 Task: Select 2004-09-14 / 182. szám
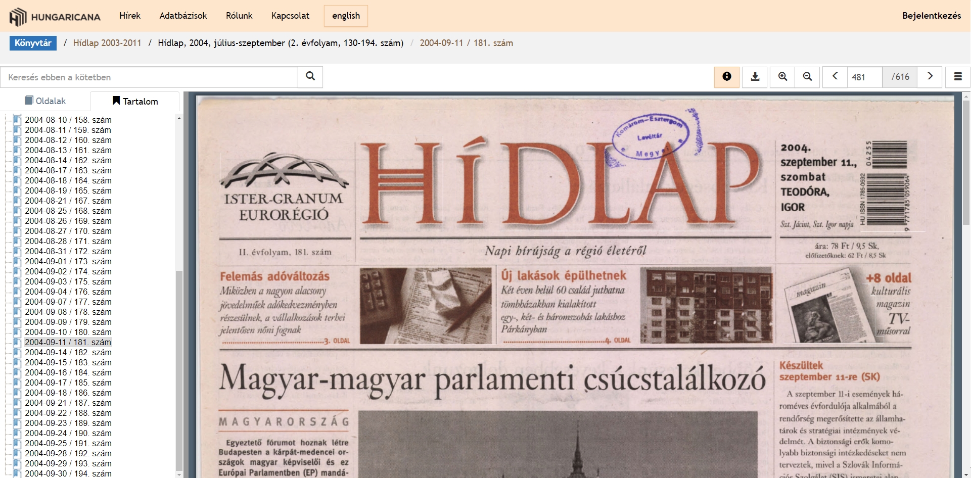click(68, 352)
